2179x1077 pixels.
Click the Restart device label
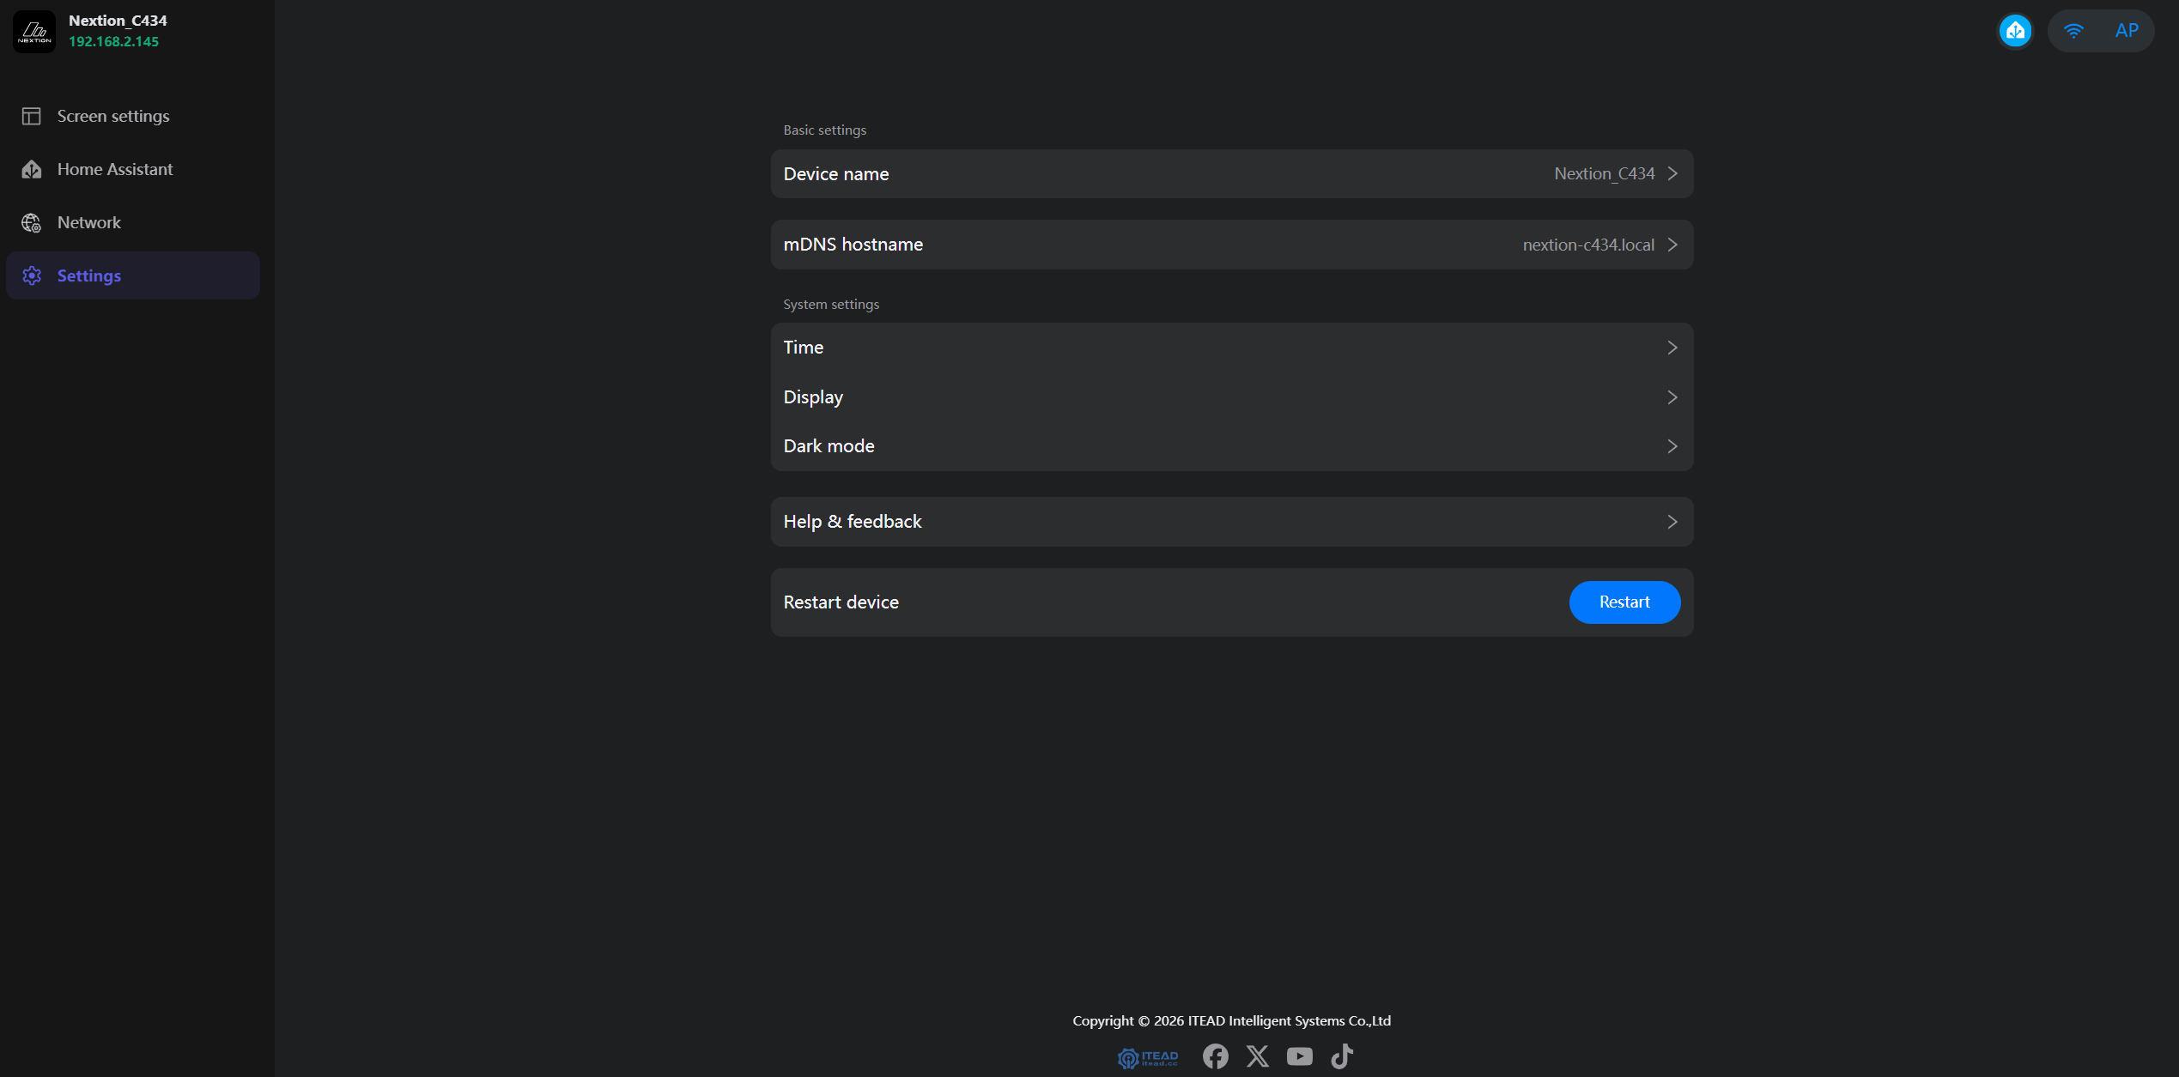841,602
